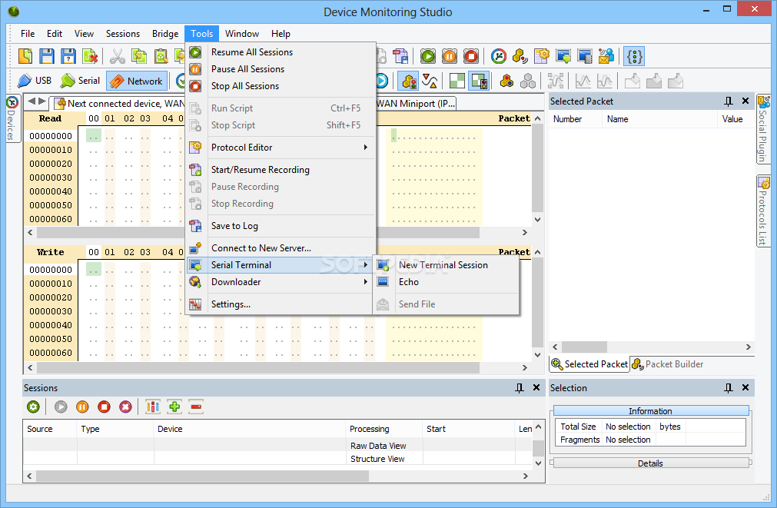Click the Processing column header
Image resolution: width=777 pixels, height=508 pixels.
click(x=384, y=429)
